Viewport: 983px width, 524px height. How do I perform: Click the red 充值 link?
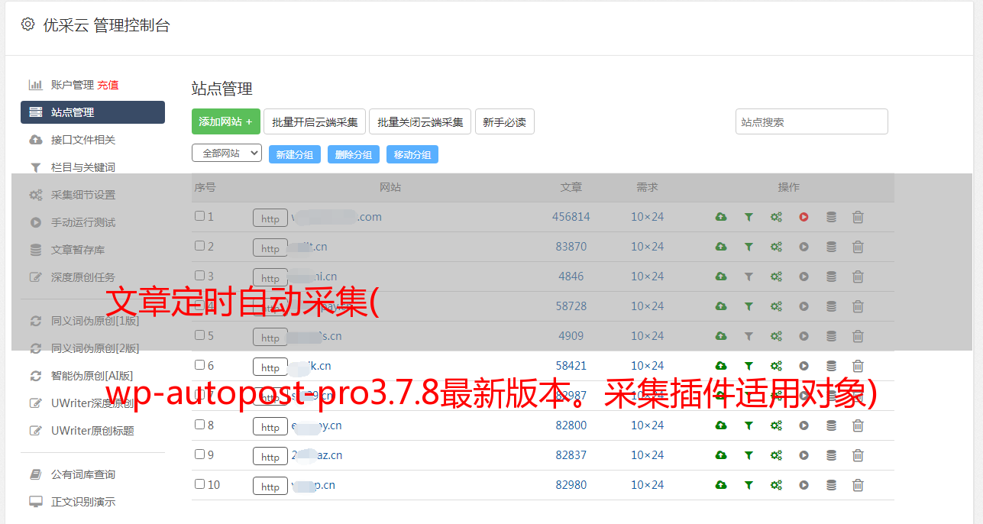pos(108,85)
